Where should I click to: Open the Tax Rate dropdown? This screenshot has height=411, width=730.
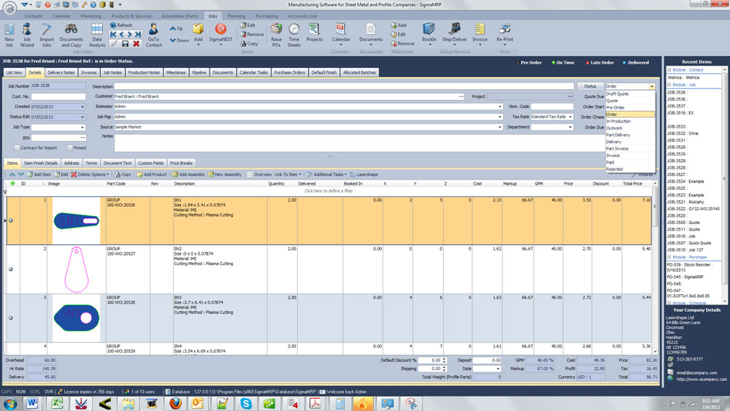point(570,117)
